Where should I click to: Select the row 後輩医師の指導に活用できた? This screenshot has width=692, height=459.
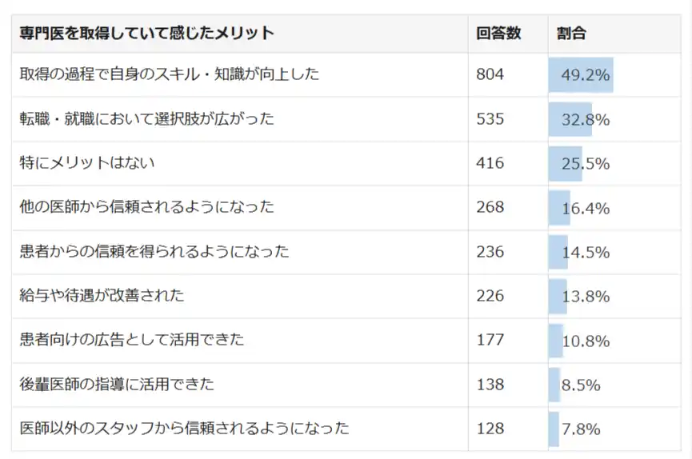346,385
